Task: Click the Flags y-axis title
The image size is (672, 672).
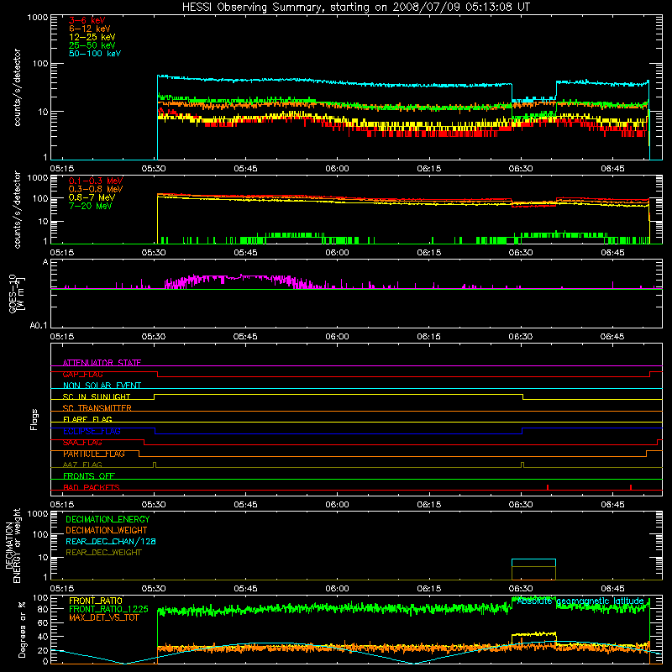Action: click(34, 420)
